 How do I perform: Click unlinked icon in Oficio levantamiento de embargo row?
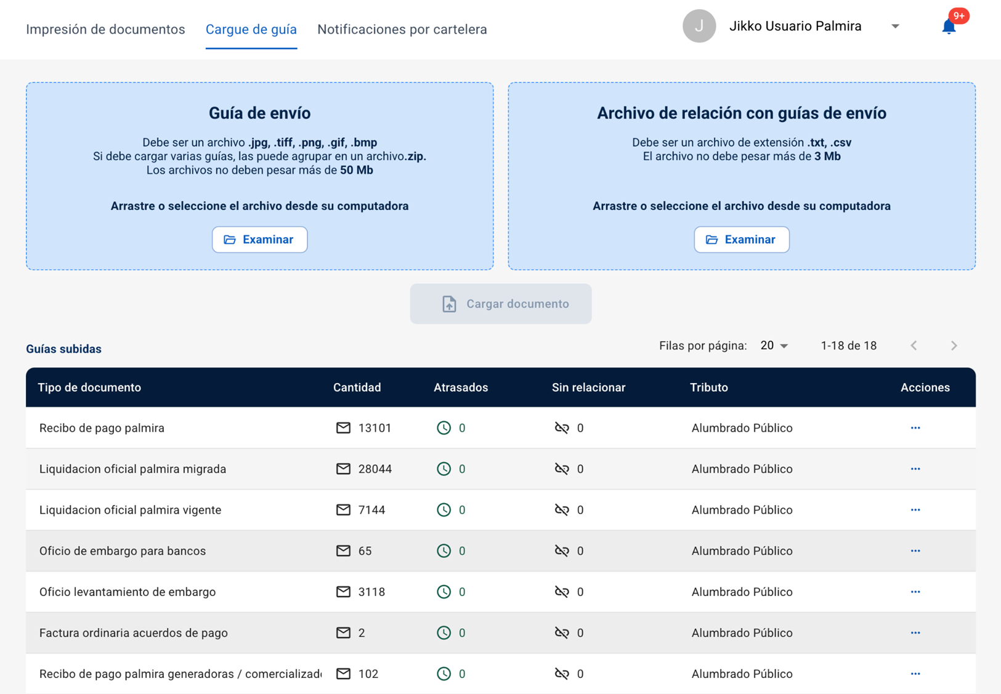[561, 592]
